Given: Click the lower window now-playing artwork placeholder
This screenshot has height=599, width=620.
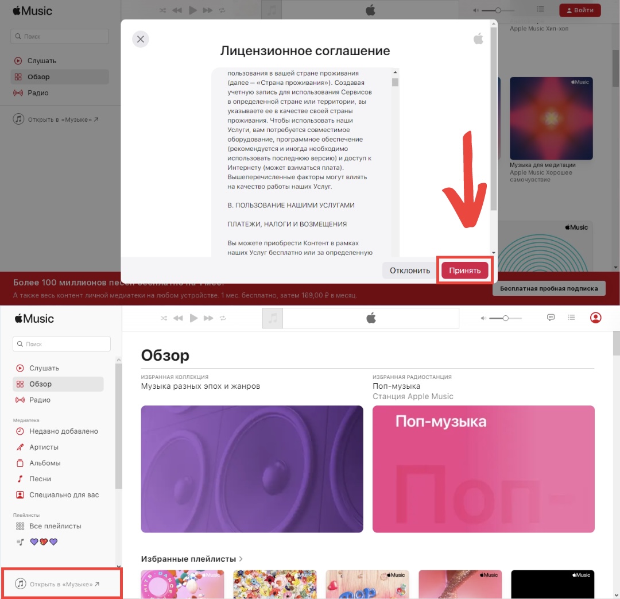Looking at the screenshot, I should pyautogui.click(x=273, y=318).
